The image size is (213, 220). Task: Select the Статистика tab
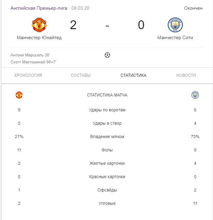tap(133, 75)
